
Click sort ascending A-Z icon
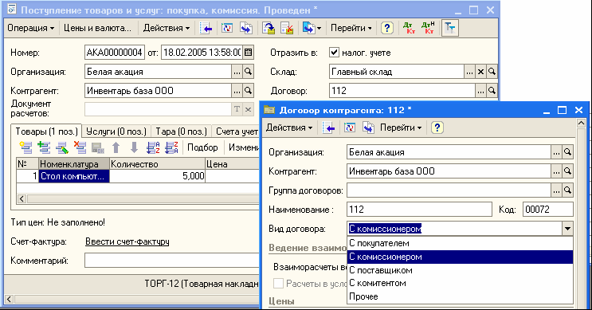coord(153,147)
